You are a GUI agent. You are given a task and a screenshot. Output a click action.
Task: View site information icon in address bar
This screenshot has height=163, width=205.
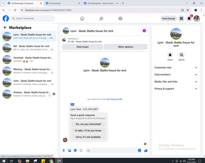pyautogui.click(x=22, y=10)
